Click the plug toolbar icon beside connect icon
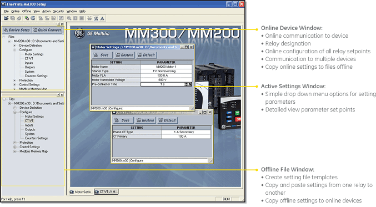 pyautogui.click(x=33, y=18)
